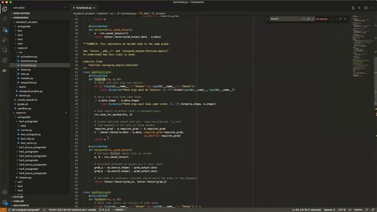The image size is (377, 212).
Task: Click handout1_student in the breadcrumb
Action: (x=84, y=14)
